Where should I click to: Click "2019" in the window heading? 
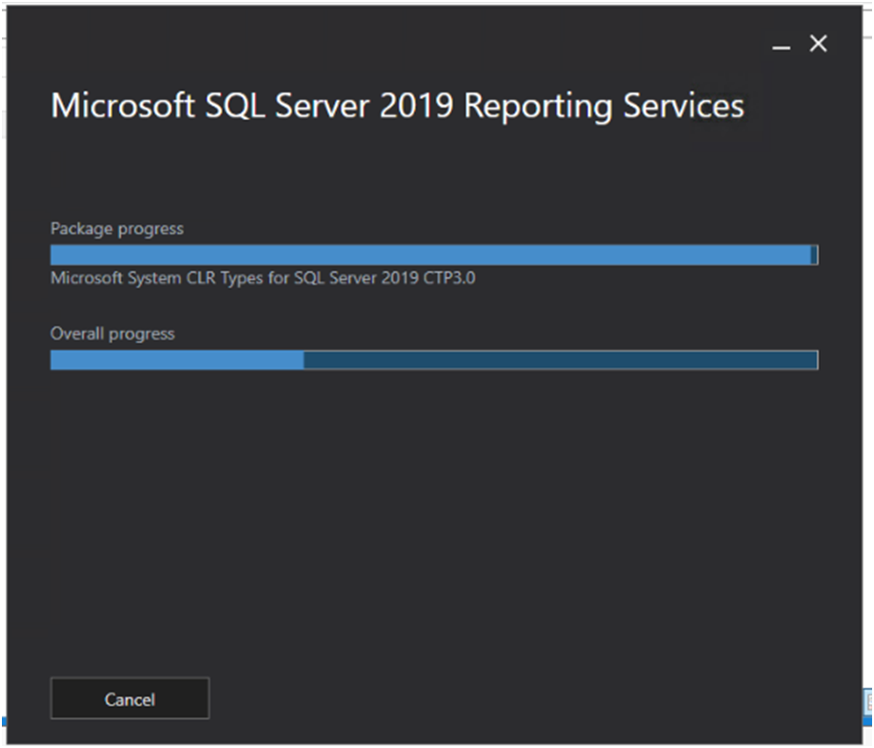[417, 105]
